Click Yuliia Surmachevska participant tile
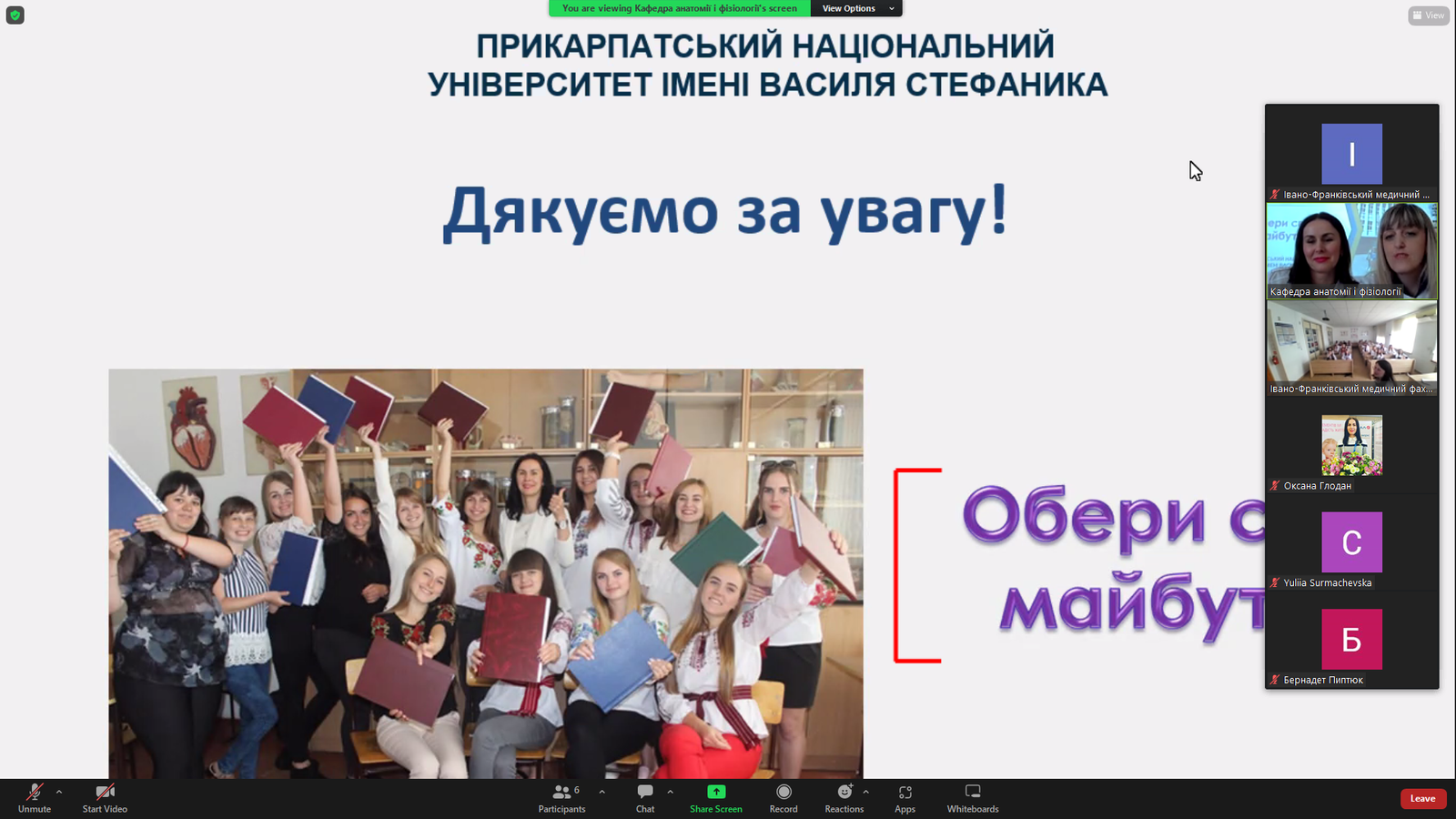This screenshot has height=819, width=1456. pos(1351,543)
